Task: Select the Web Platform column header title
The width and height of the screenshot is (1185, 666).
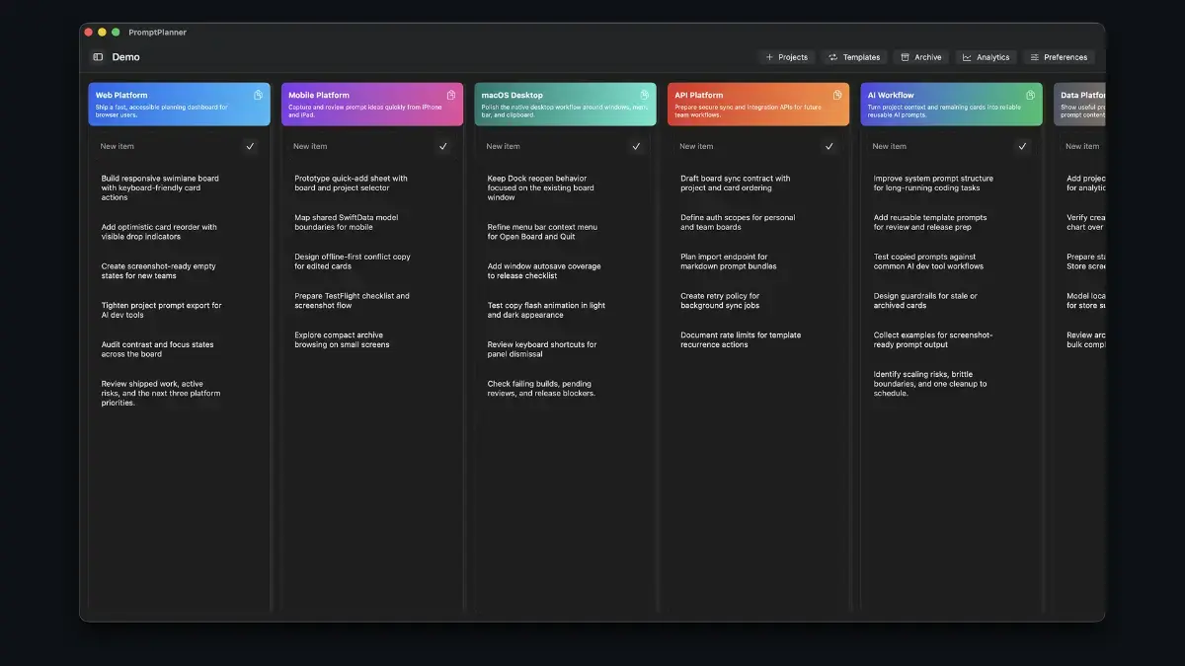Action: point(121,96)
